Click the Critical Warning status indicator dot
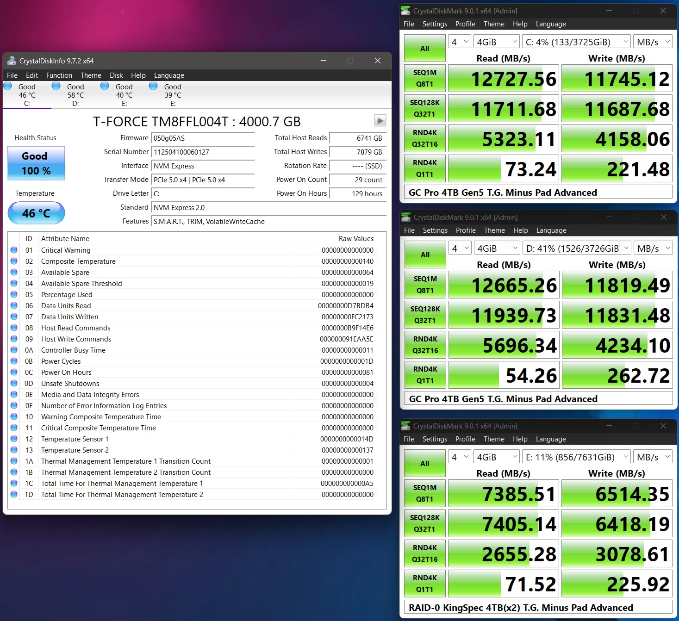 click(x=14, y=250)
